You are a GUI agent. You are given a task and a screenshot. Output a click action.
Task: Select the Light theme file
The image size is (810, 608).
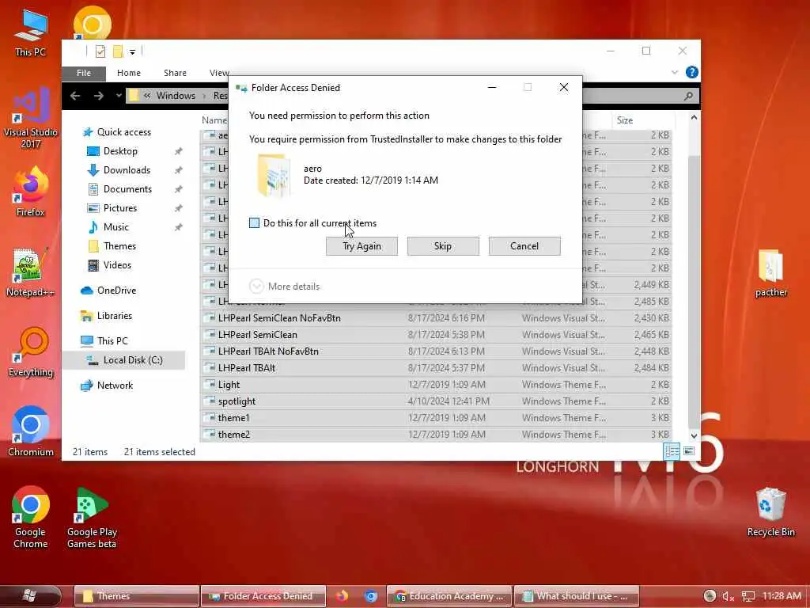(436, 385)
